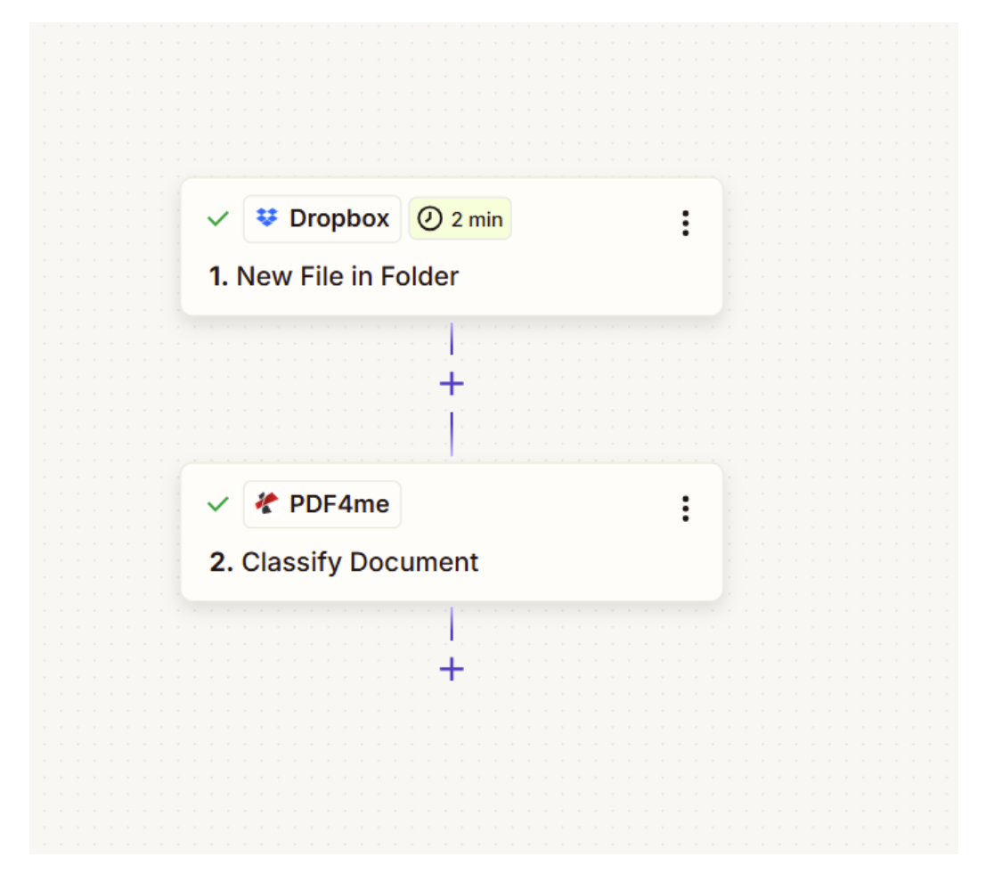Click the PDF4me app name text
The width and height of the screenshot is (986, 889).
click(339, 503)
